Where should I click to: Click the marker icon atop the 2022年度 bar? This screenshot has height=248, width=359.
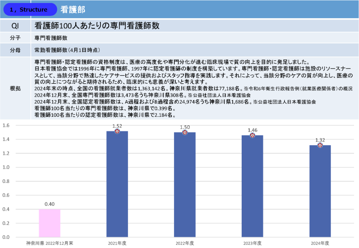pyautogui.click(x=185, y=133)
